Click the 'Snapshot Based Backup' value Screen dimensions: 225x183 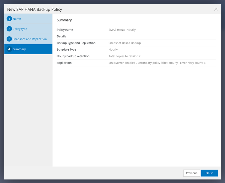click(x=124, y=43)
